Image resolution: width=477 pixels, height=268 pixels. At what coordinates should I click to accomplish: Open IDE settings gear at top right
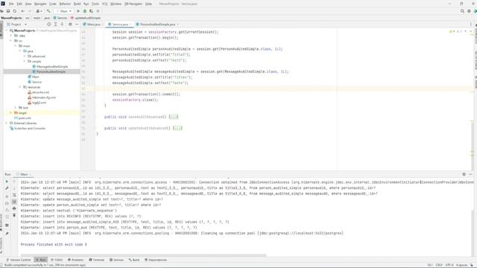pos(469,11)
